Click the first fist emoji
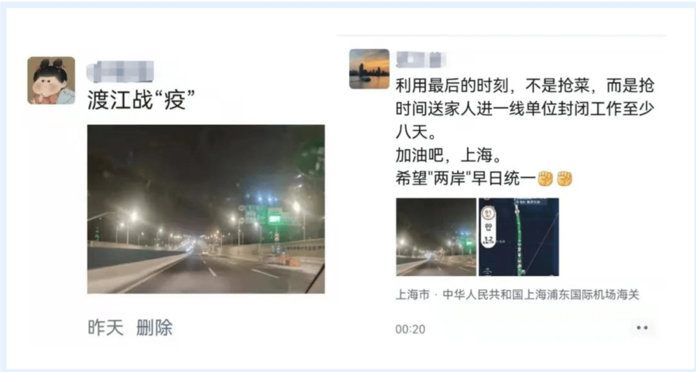The width and height of the screenshot is (696, 372). coord(545,179)
